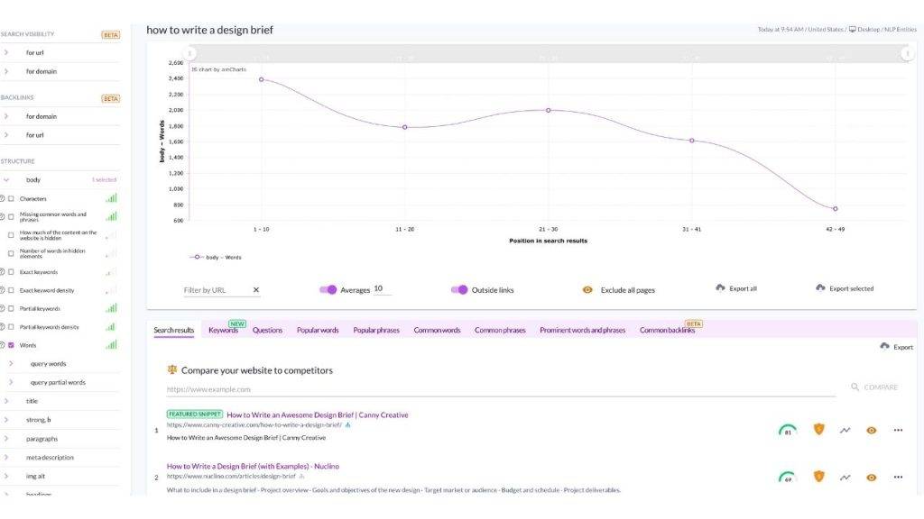Click the small icon after the Nuclino URL

click(301, 476)
